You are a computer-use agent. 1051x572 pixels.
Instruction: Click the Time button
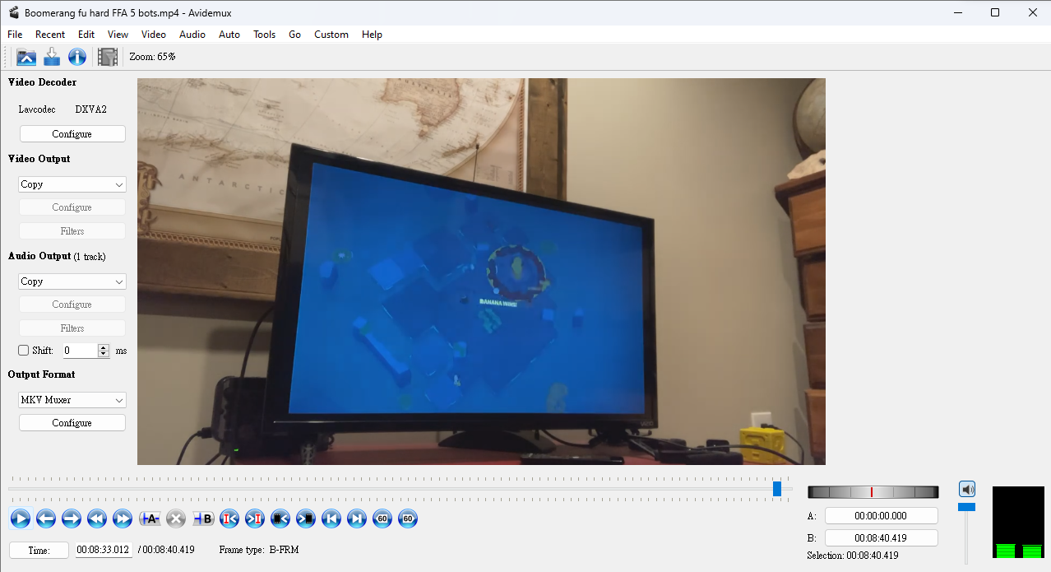coord(39,550)
